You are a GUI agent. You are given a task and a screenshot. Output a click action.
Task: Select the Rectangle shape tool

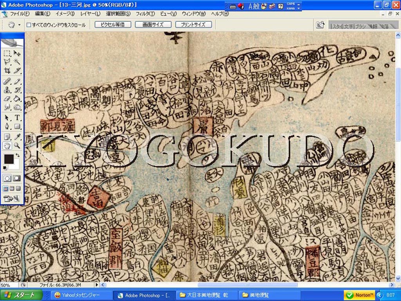[17, 126]
